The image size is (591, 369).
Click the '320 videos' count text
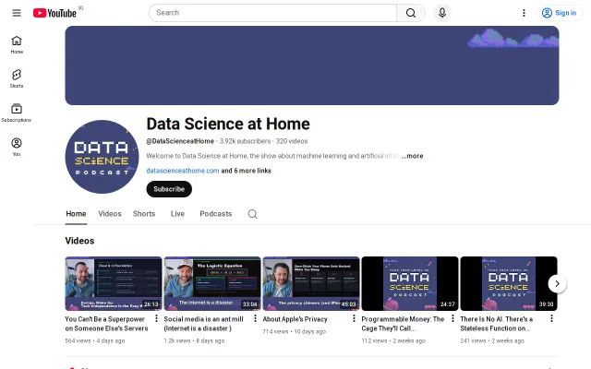(x=292, y=141)
